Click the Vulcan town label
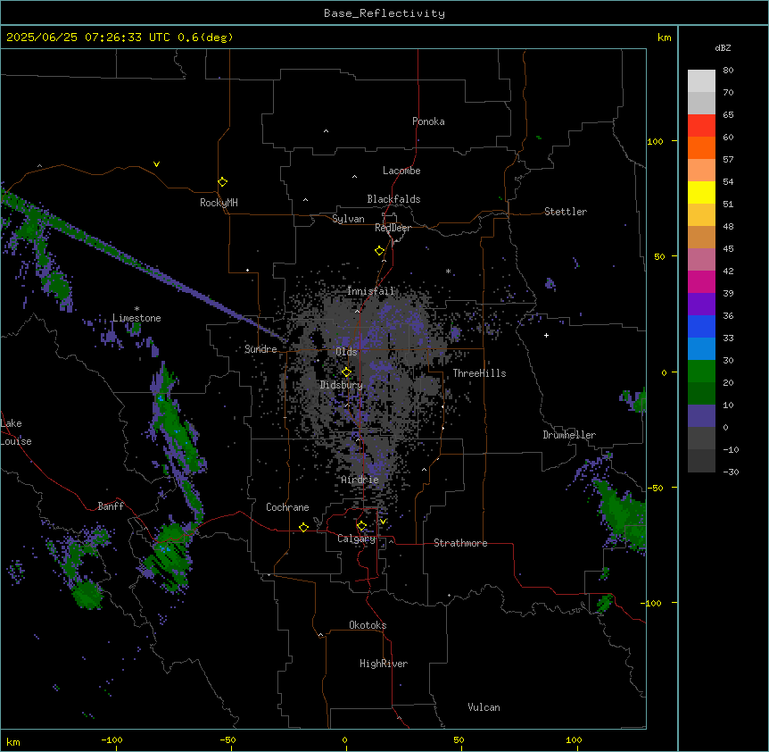769x752 pixels. coord(484,707)
